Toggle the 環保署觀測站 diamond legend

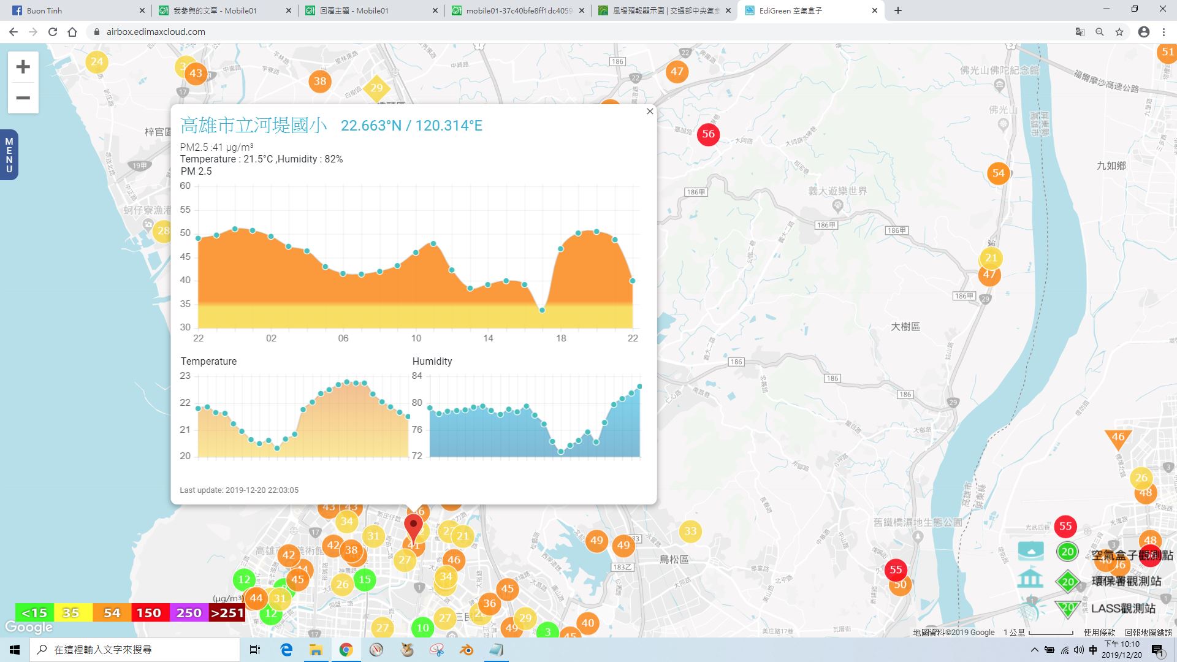point(1068,582)
